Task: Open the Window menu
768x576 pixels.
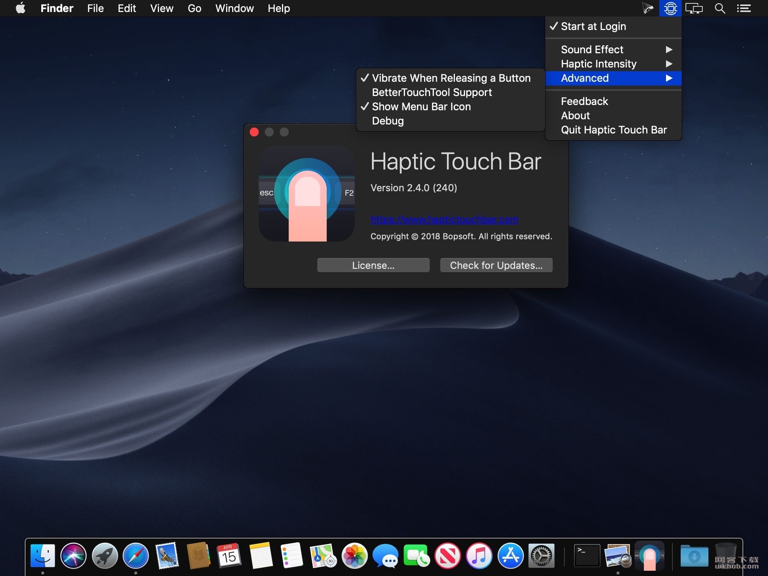Action: [234, 8]
